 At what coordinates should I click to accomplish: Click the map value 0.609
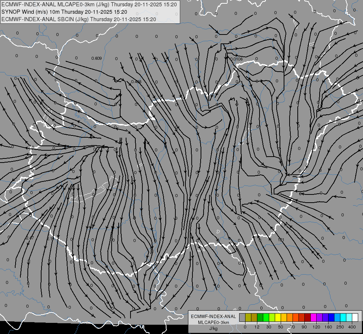(96, 58)
